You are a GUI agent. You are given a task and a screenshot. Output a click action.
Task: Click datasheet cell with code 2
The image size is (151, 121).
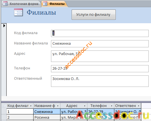(x=20, y=117)
